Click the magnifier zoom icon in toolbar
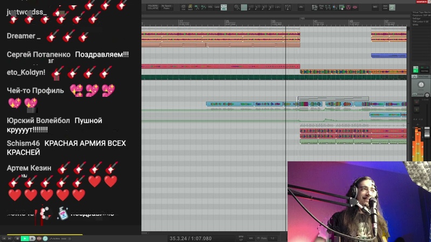The width and height of the screenshot is (431, 242). pyautogui.click(x=237, y=8)
